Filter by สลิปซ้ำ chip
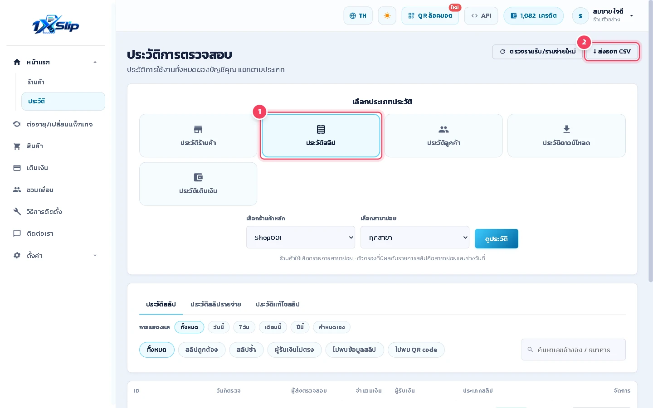653x408 pixels. coord(246,350)
